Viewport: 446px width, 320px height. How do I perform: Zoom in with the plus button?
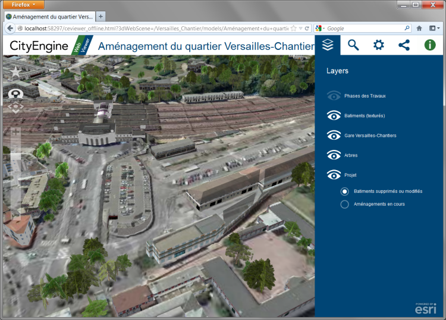pos(15,132)
